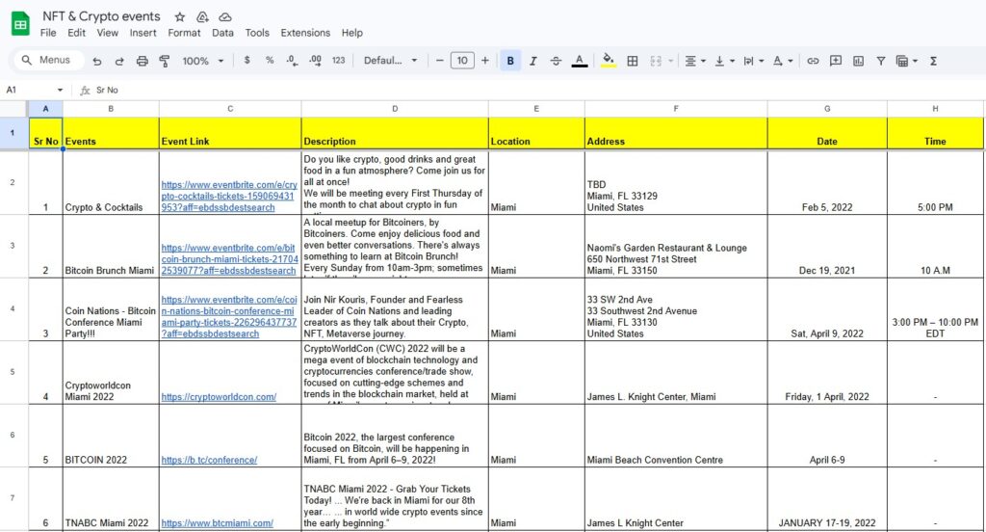Screen dimensions: 986x532
Task: Open the Borders tool
Action: click(633, 61)
